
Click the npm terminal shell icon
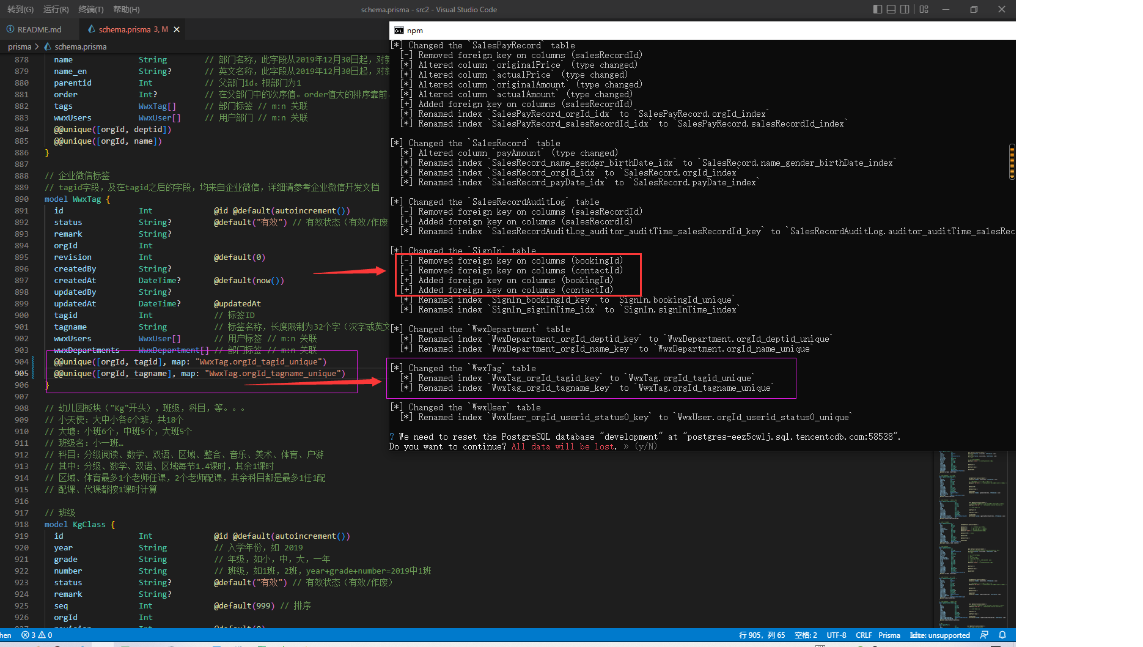[398, 30]
